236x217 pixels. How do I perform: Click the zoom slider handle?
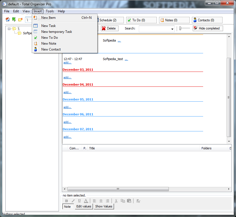point(180,28)
